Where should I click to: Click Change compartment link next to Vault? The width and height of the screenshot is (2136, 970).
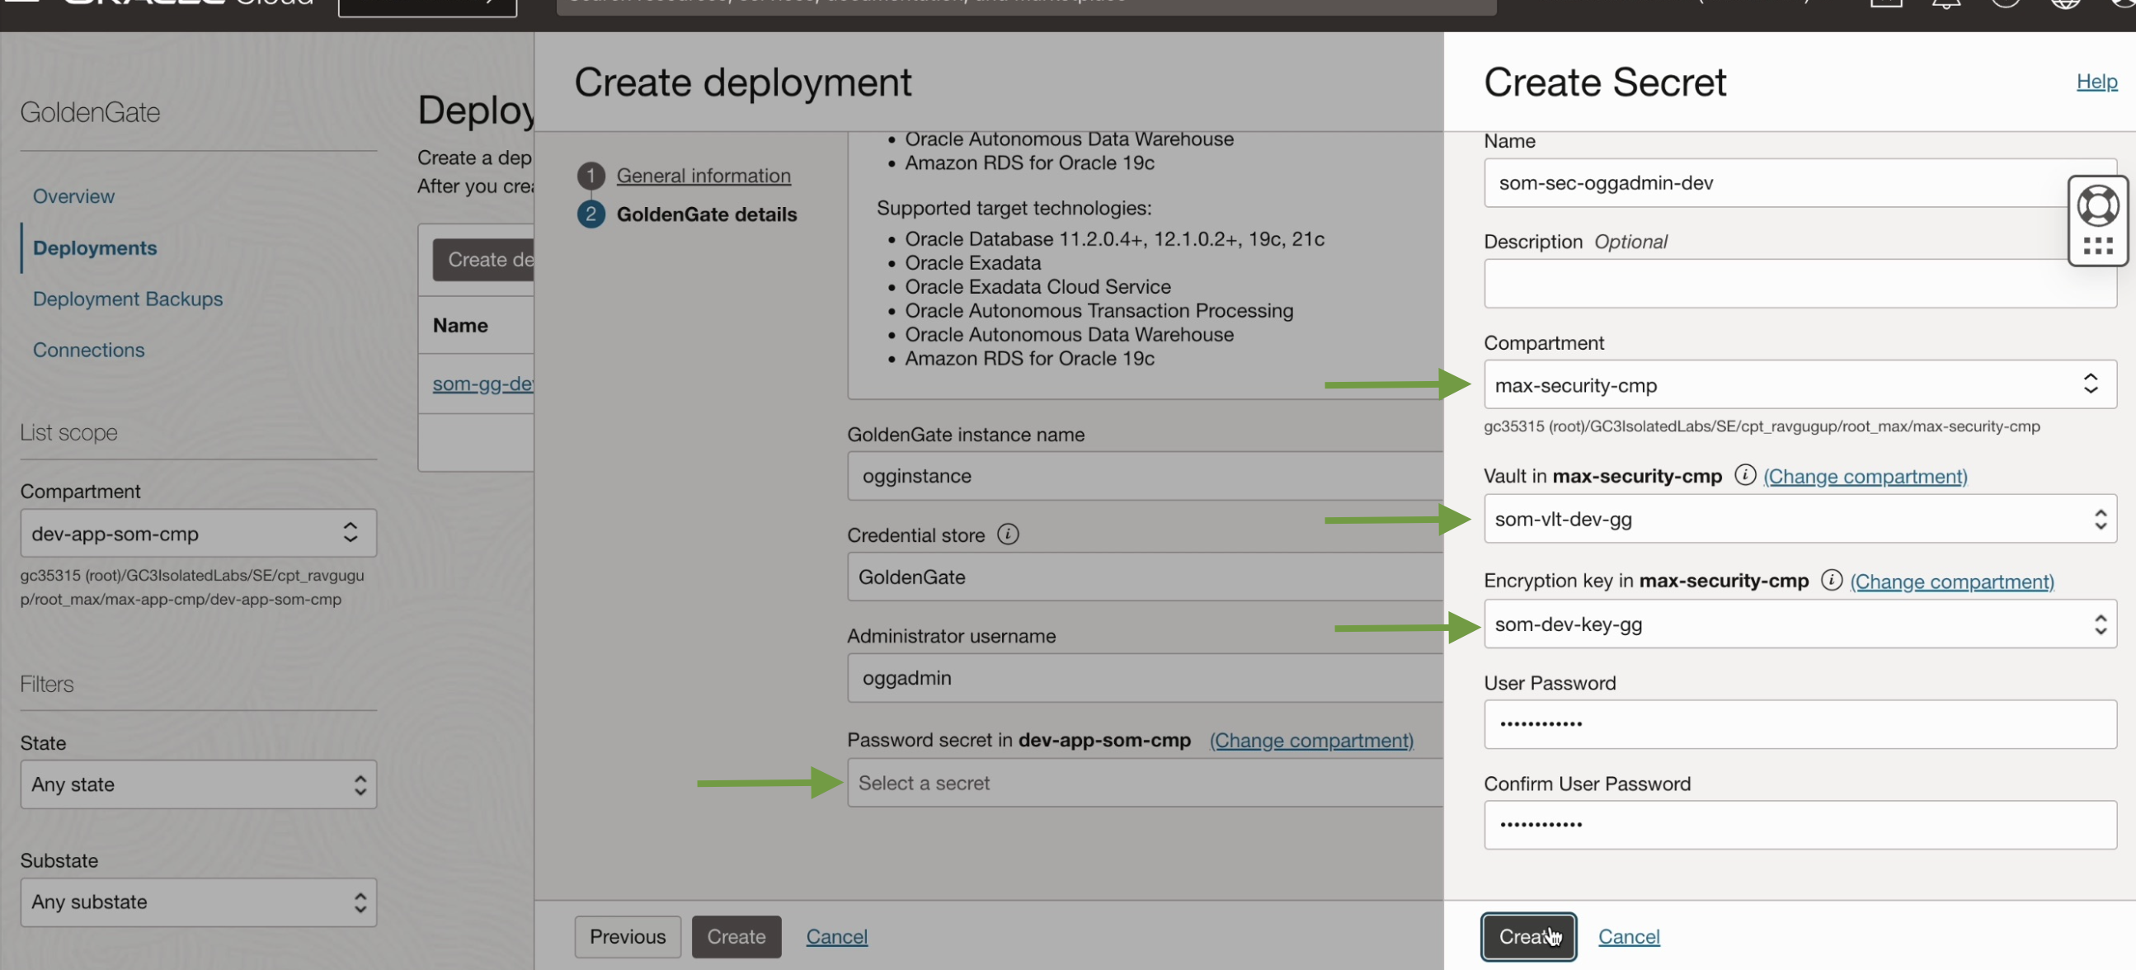(1864, 476)
